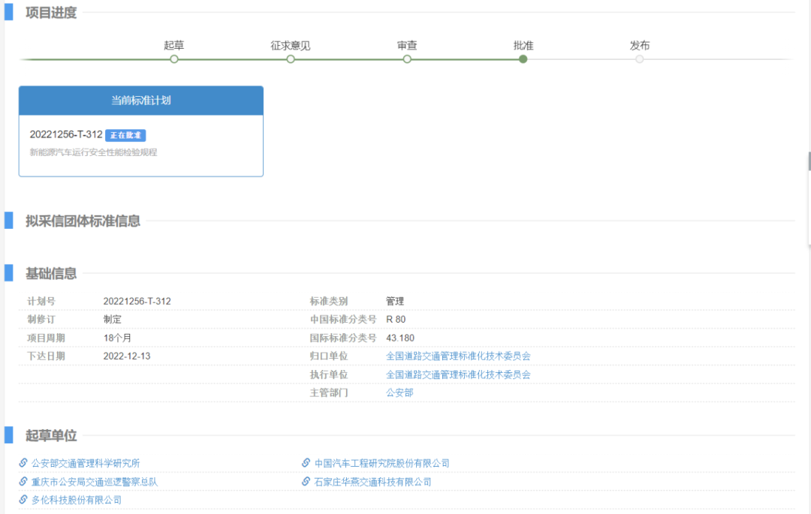The width and height of the screenshot is (811, 514).
Task: Click link icon beside 中国汽车工程研究院股份有限公司
Action: pyautogui.click(x=305, y=463)
